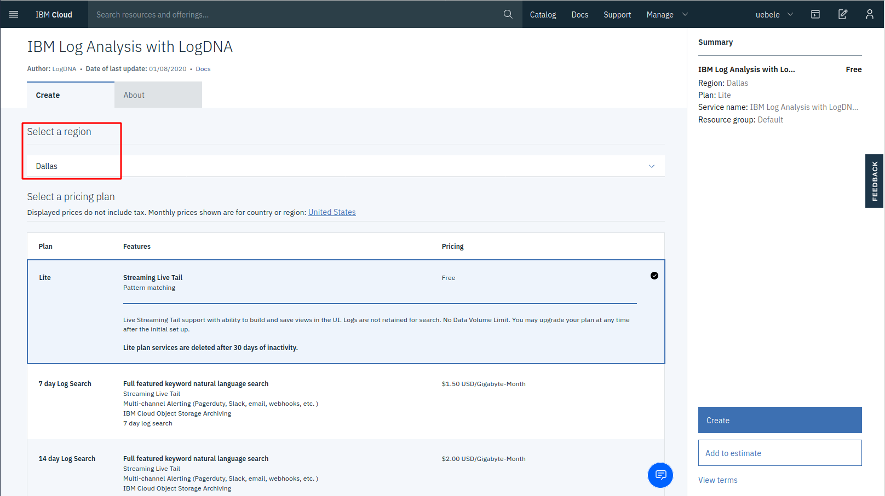Viewport: 885px width, 496px height.
Task: Select the 14 day Log Search plan
Action: point(346,468)
